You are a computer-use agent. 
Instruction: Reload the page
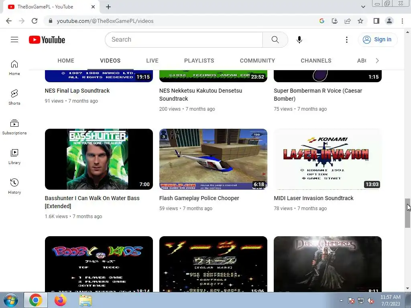tap(35, 21)
